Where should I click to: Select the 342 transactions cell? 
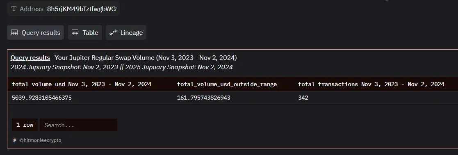click(x=303, y=98)
